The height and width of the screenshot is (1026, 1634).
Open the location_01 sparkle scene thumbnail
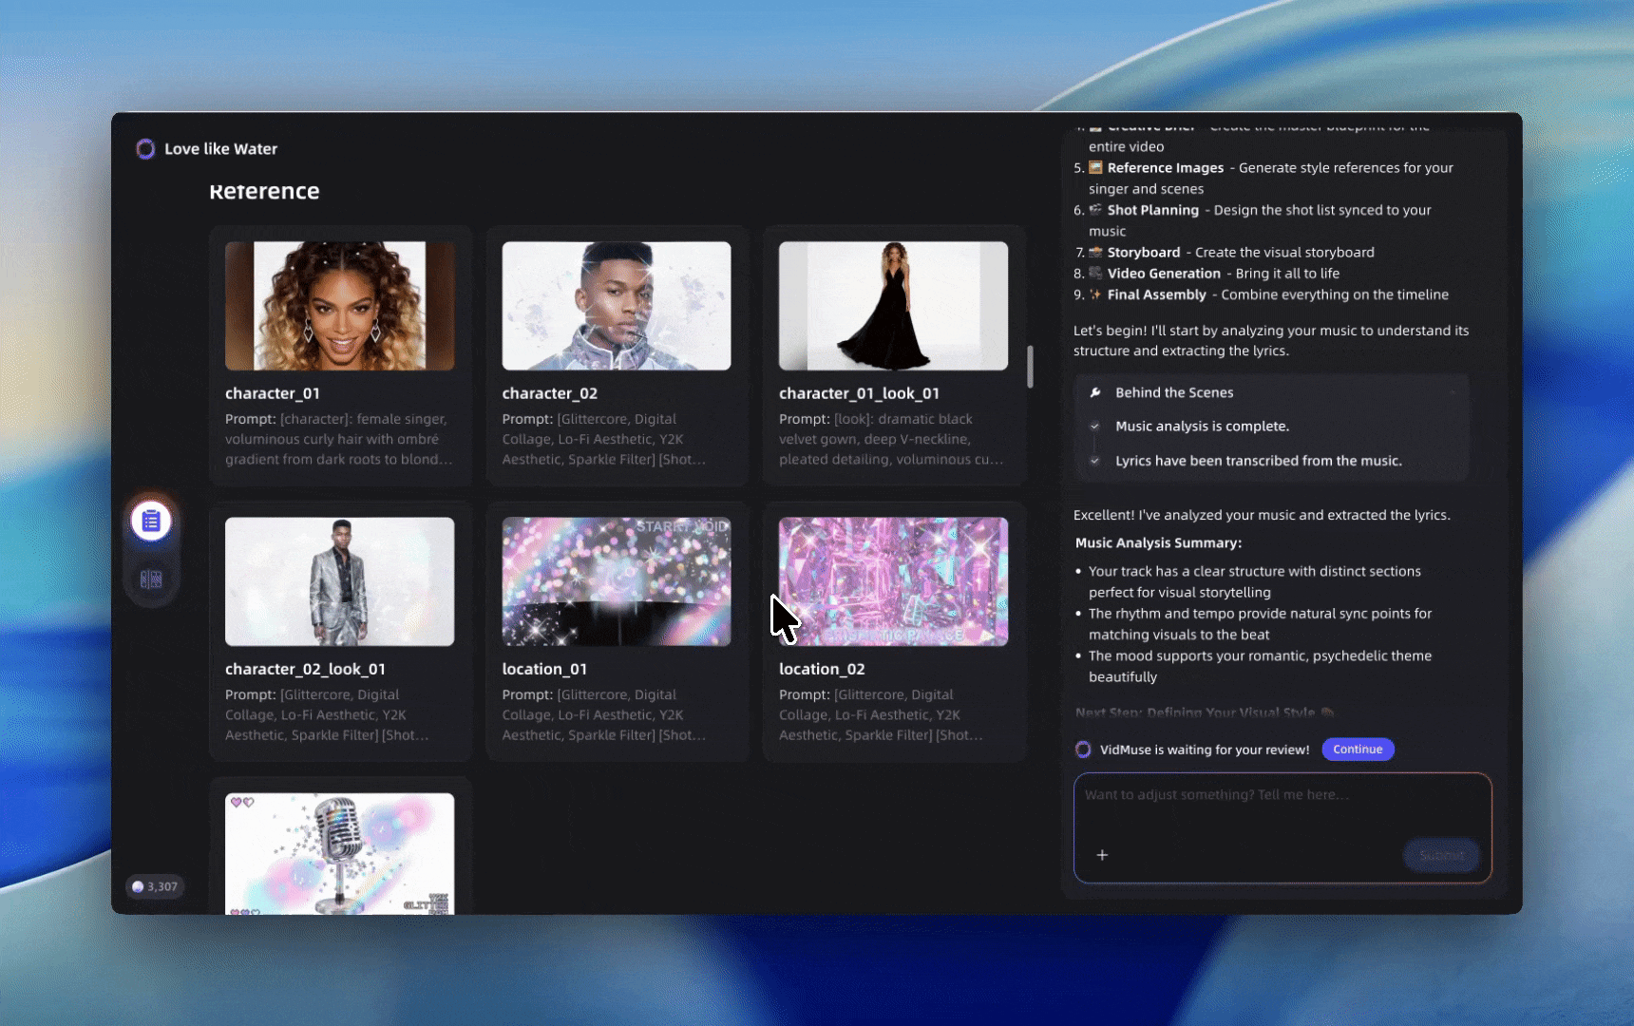click(x=617, y=581)
